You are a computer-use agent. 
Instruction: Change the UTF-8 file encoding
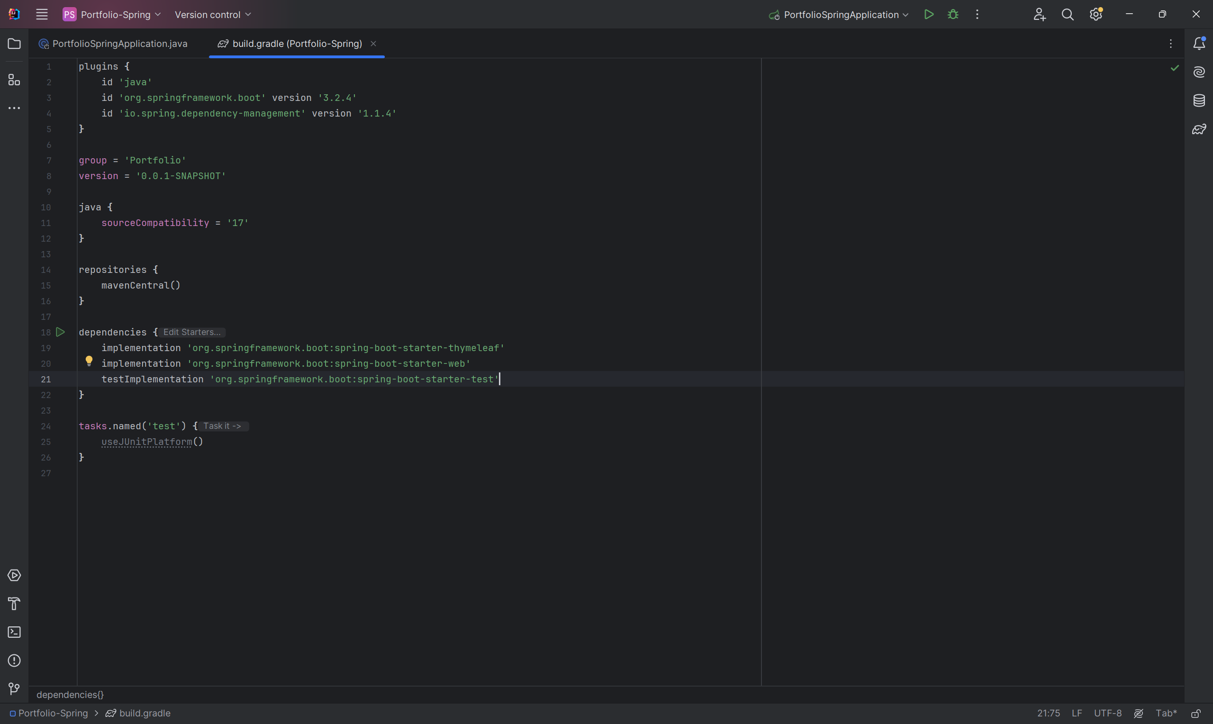tap(1107, 714)
